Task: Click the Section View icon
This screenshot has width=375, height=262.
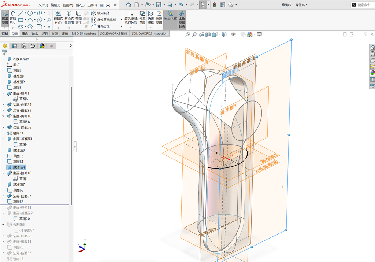Action: [x=208, y=34]
